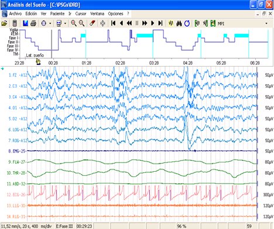The image size is (274, 229).
Task: Click the document icon left of Archivo
Action: (4, 14)
